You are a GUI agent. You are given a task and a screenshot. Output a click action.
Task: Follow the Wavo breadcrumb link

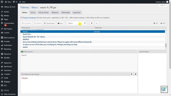click(34, 7)
